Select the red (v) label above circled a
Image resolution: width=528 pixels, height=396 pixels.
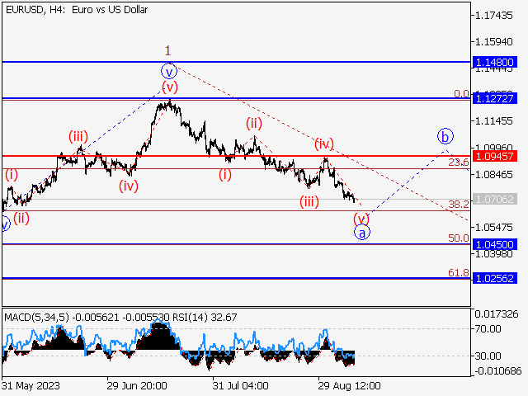pos(361,219)
